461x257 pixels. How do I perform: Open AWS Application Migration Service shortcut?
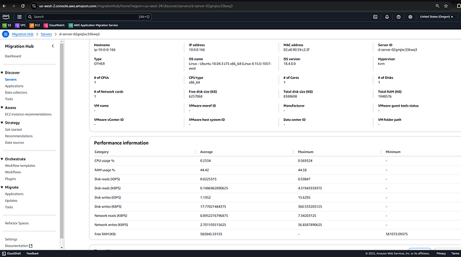[x=94, y=25]
